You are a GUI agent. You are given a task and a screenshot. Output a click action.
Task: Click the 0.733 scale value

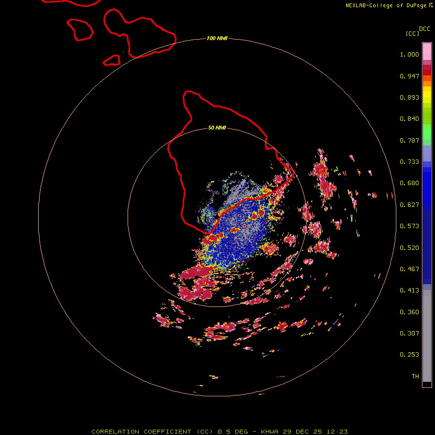(409, 162)
